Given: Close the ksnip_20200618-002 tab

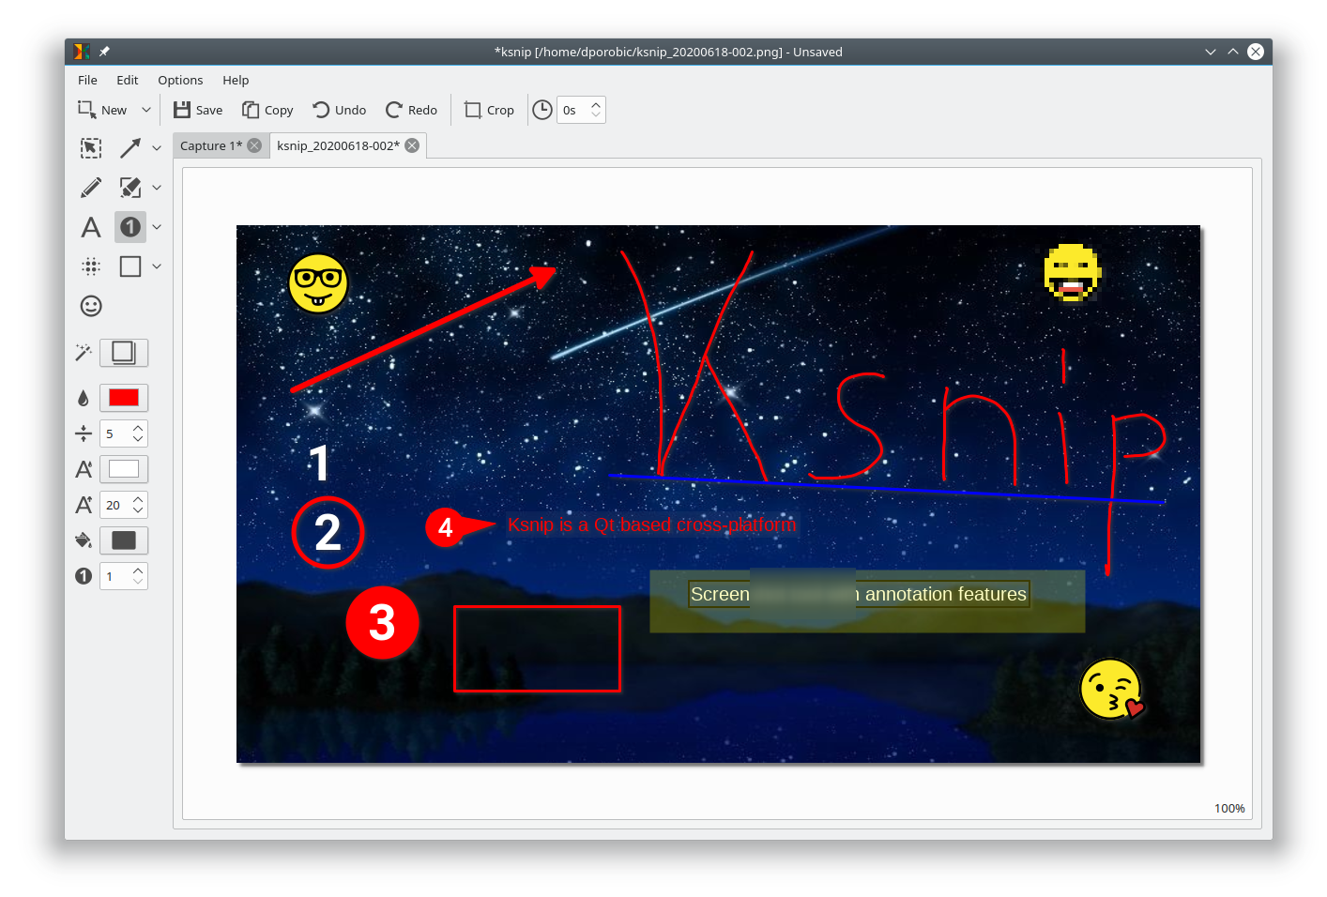Looking at the screenshot, I should coord(412,145).
